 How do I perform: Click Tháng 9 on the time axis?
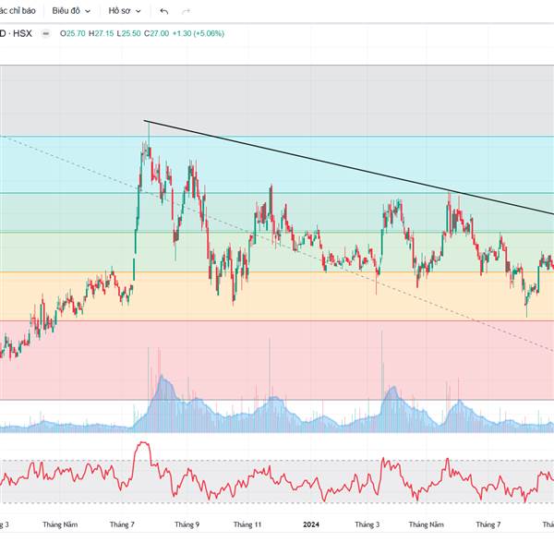[186, 524]
